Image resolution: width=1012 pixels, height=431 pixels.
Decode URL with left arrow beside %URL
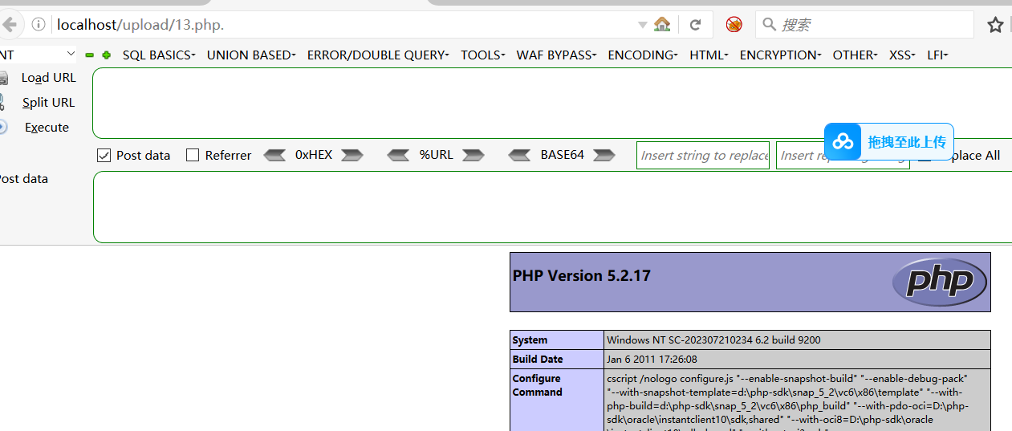tap(399, 155)
